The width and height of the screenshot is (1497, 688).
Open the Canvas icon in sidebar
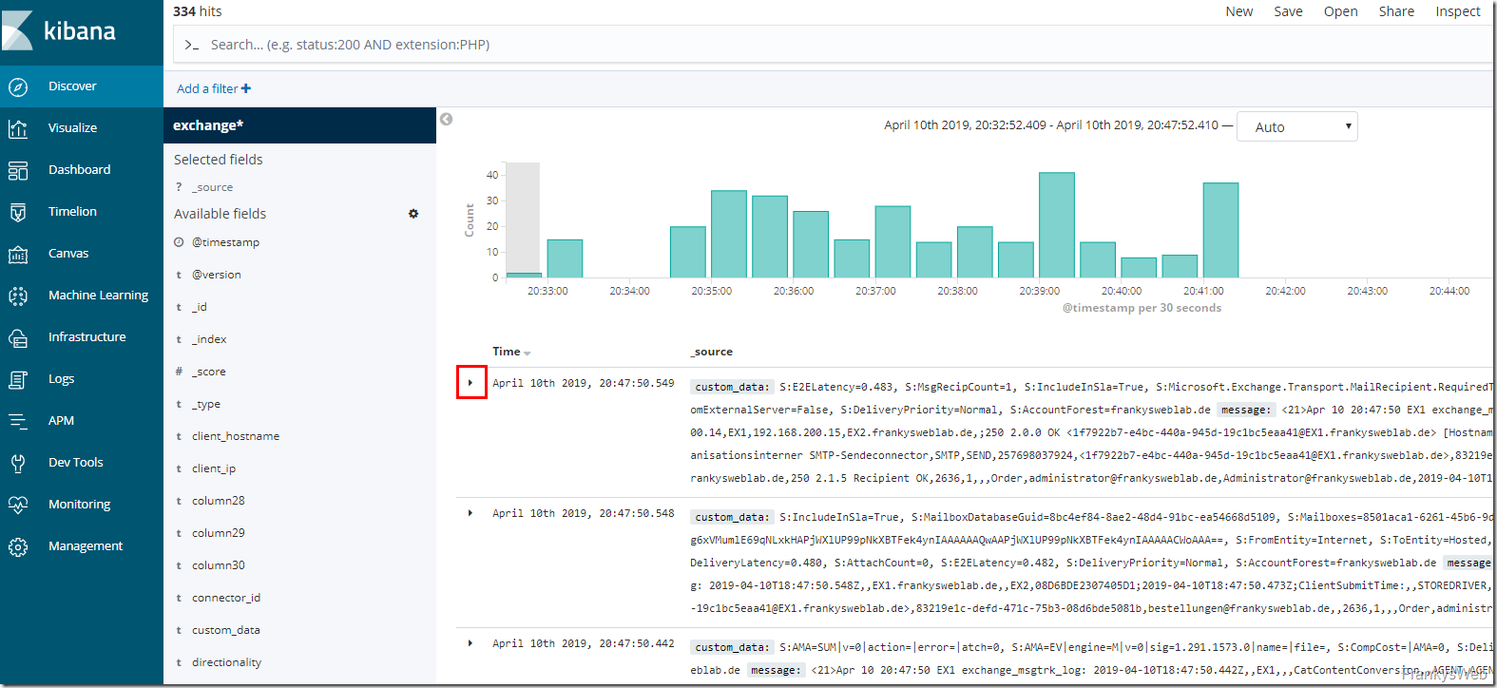18,254
